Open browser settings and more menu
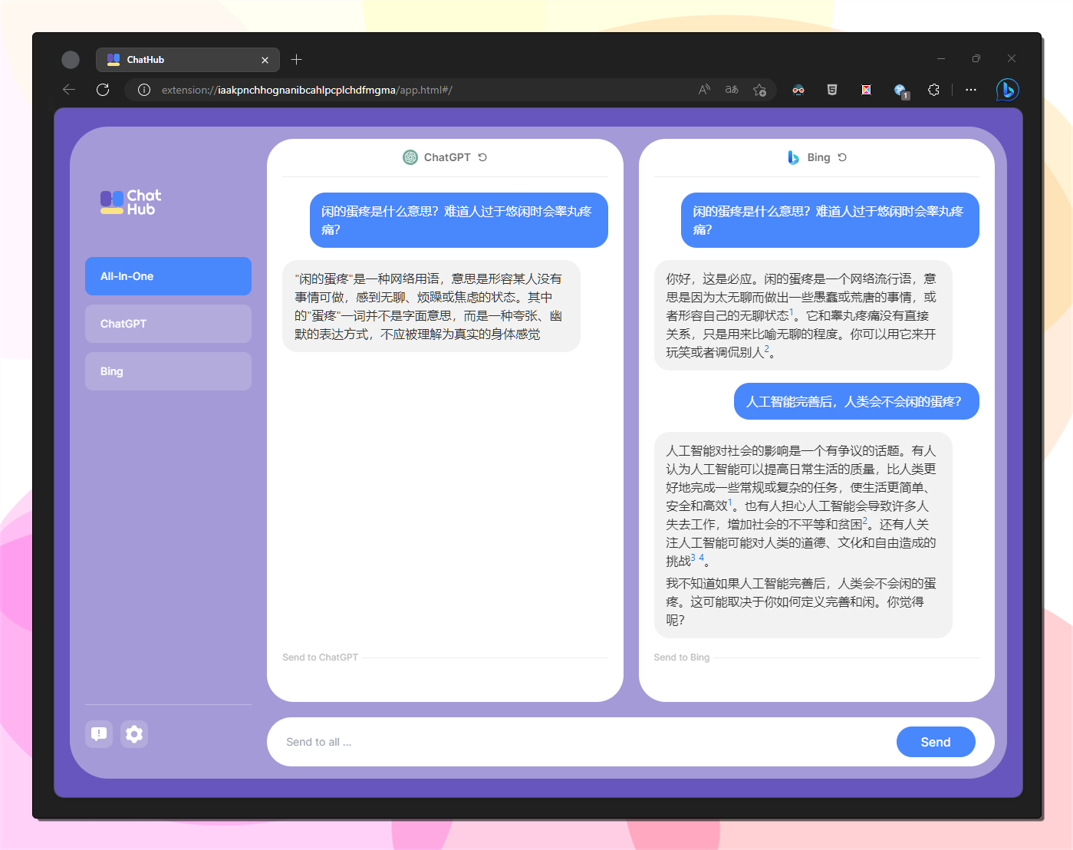This screenshot has width=1073, height=850. tap(971, 90)
